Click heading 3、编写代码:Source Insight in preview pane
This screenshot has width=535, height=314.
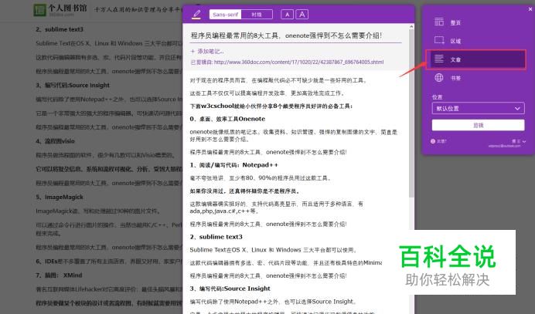230,289
